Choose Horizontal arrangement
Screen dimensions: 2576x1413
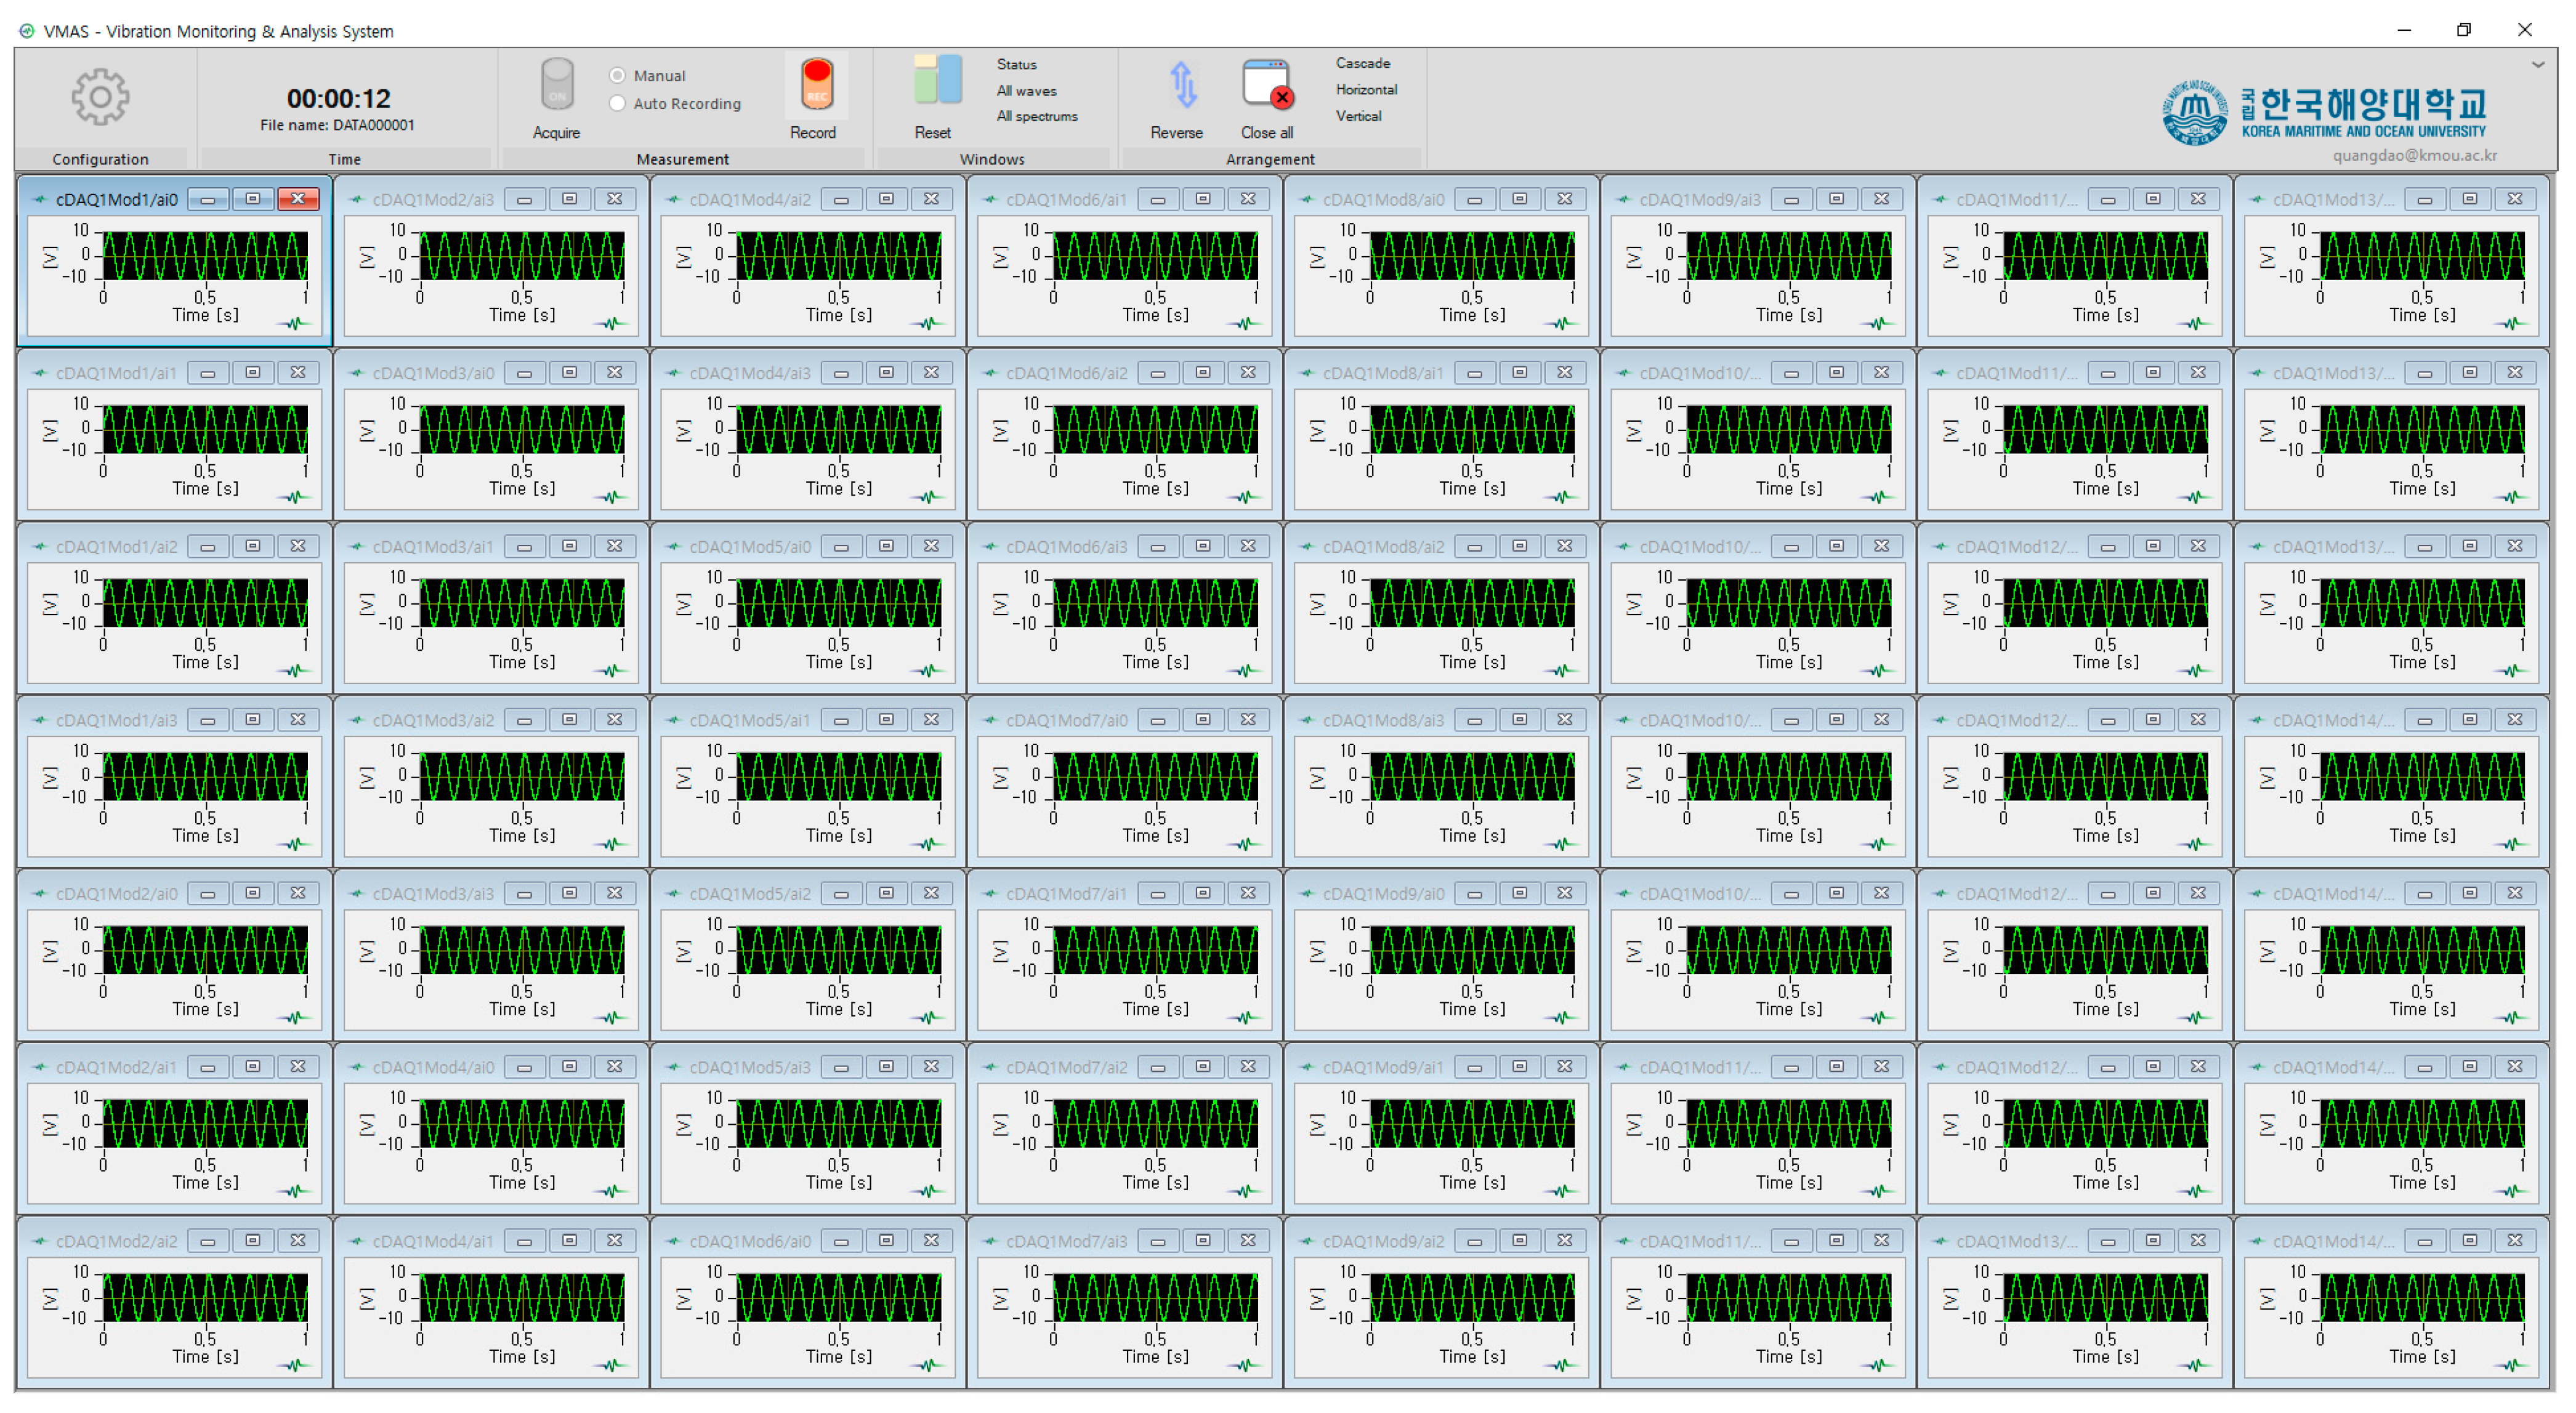point(1366,90)
